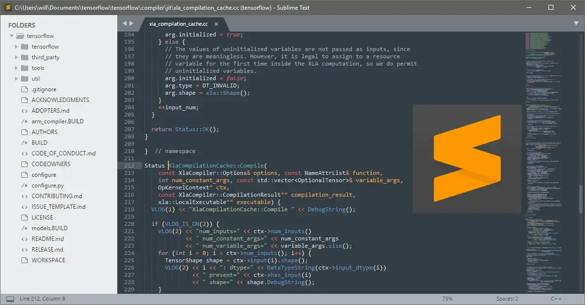This screenshot has height=305, width=585.
Task: Select the root tensorflow folder name
Action: (x=40, y=36)
